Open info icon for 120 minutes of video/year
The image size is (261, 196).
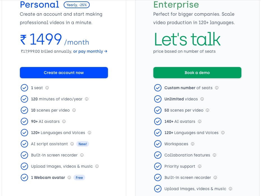click(87, 99)
